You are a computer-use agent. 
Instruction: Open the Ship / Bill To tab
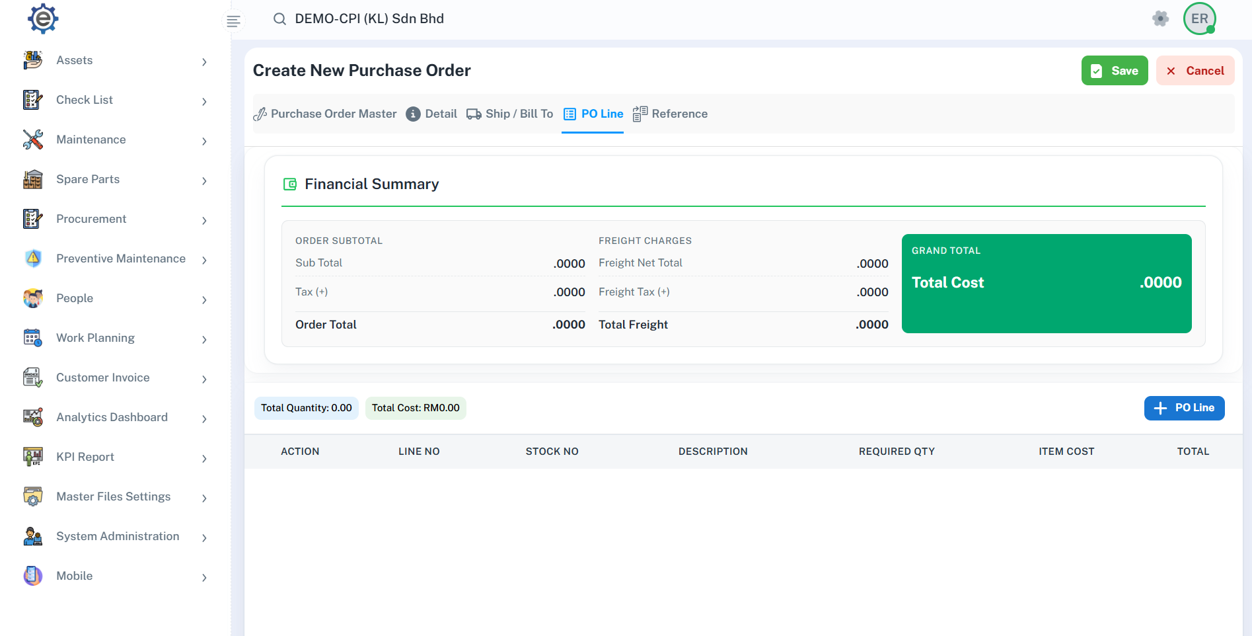click(510, 114)
